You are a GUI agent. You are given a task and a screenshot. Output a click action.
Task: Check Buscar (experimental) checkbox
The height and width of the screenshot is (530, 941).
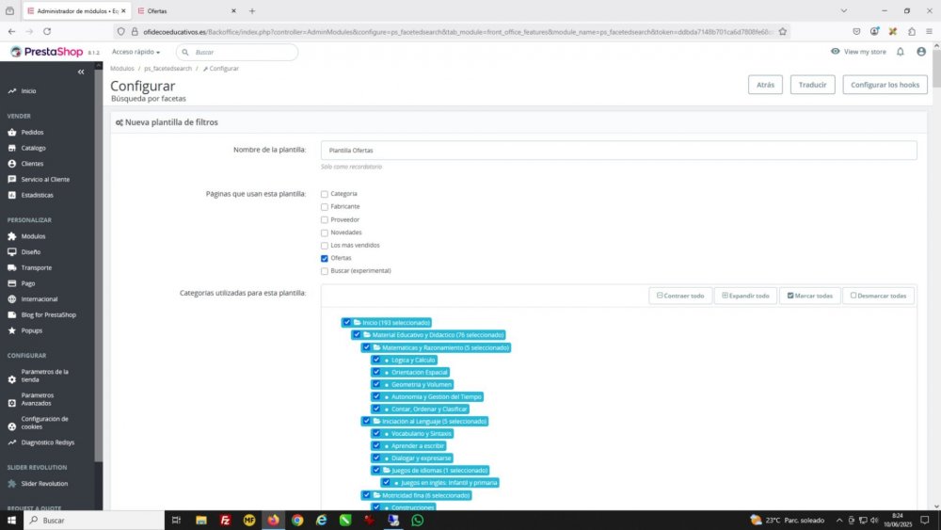pyautogui.click(x=324, y=271)
